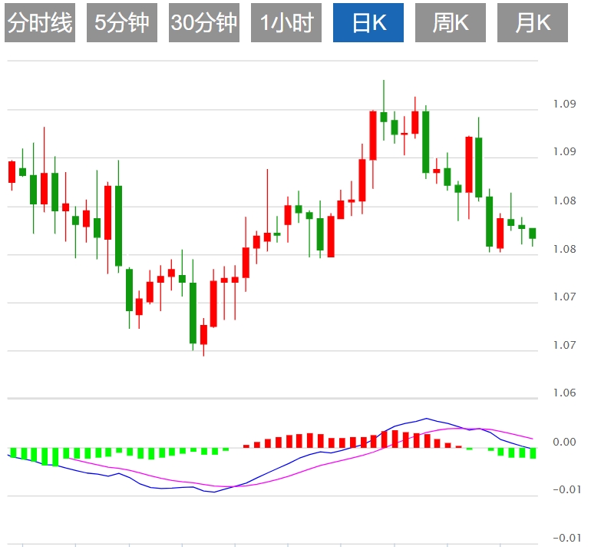Click the tallest red MACD histogram bar

coord(395,439)
